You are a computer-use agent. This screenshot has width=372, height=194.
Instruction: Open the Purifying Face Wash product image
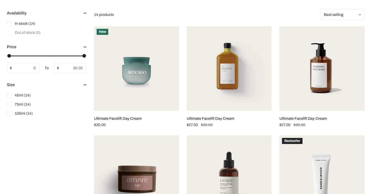click(322, 68)
